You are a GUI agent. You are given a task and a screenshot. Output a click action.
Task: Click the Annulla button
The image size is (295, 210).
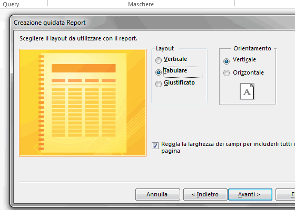click(x=158, y=194)
